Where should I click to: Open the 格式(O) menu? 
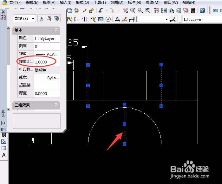coord(82,3)
